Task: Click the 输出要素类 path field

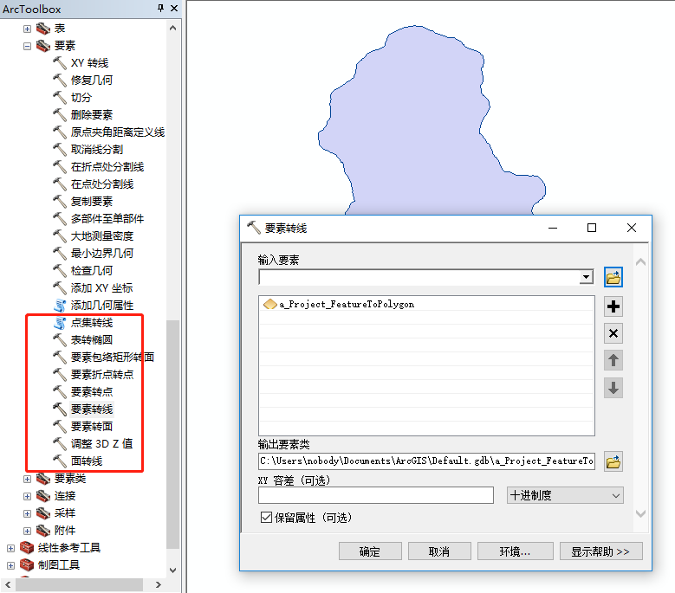Action: tap(426, 461)
